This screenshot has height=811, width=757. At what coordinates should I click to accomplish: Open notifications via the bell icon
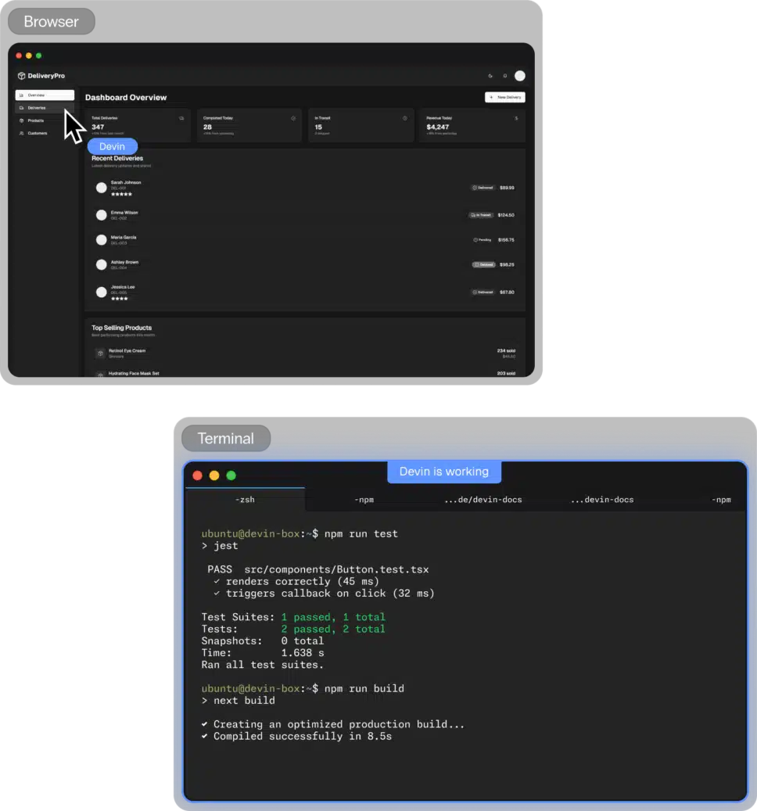click(504, 75)
